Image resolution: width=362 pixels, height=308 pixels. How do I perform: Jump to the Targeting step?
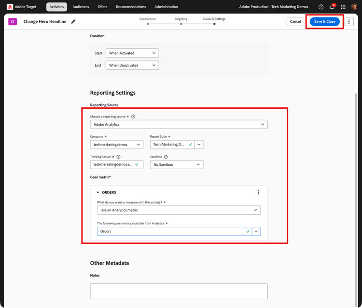[x=181, y=21]
